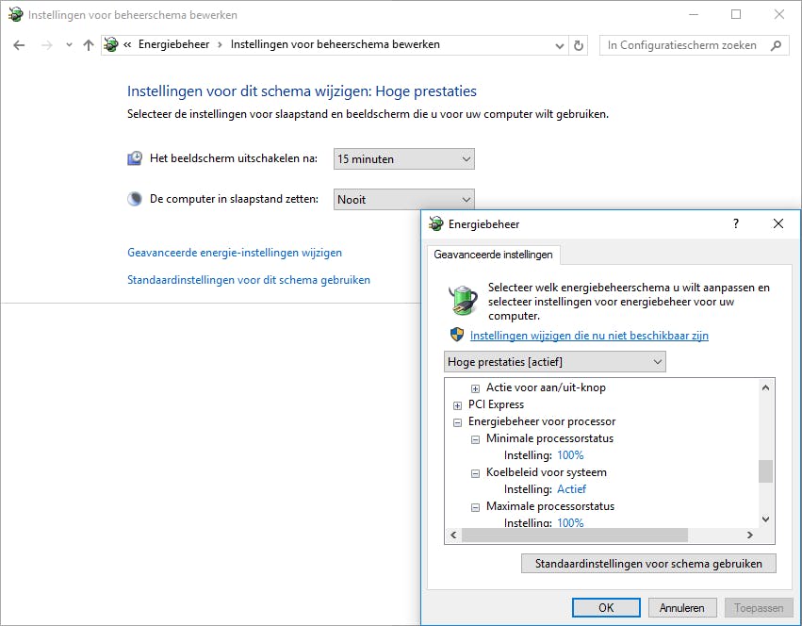
Task: Close the Energiebeheer dialog
Action: (778, 223)
